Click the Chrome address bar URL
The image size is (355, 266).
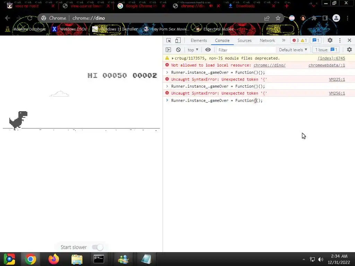coord(88,18)
